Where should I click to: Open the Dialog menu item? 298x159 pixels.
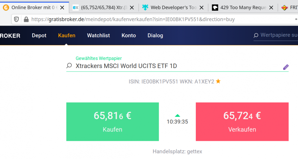tap(155, 35)
